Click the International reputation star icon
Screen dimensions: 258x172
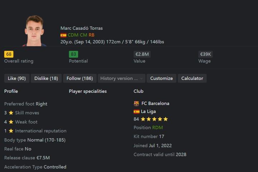(x=11, y=131)
